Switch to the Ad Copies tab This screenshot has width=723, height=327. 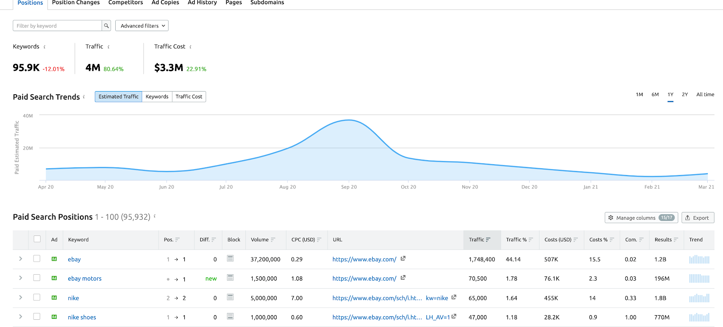tap(165, 3)
